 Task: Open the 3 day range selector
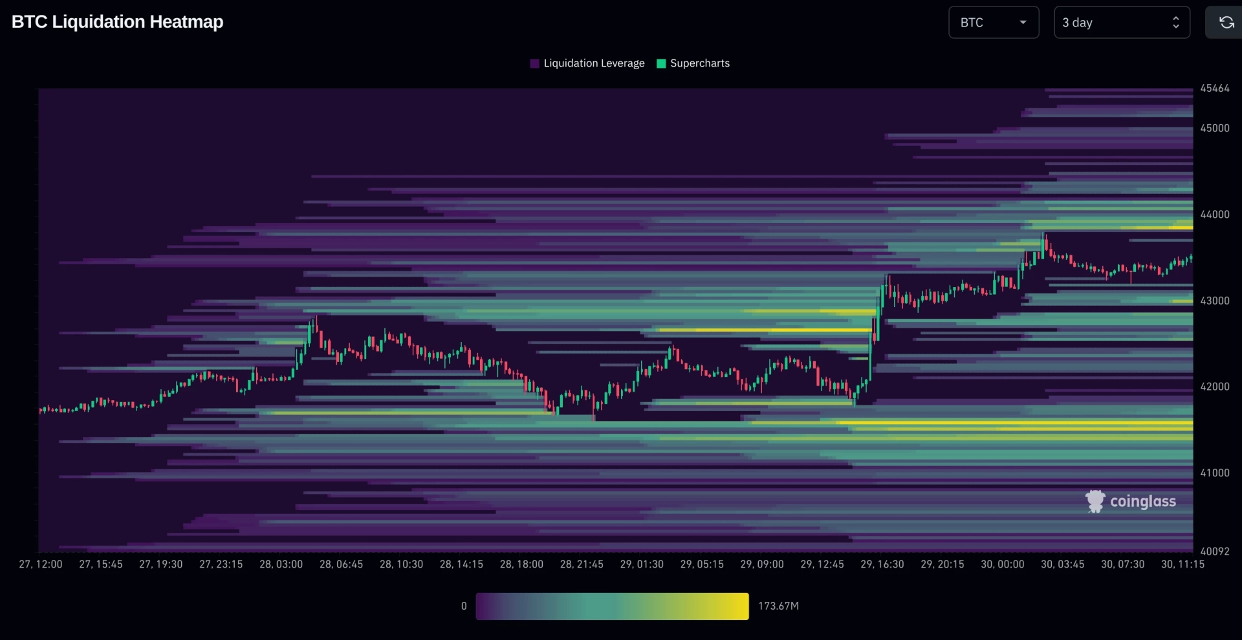(1122, 23)
